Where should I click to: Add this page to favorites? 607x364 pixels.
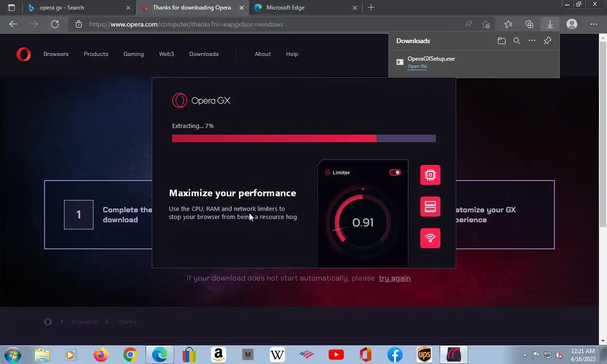click(486, 24)
